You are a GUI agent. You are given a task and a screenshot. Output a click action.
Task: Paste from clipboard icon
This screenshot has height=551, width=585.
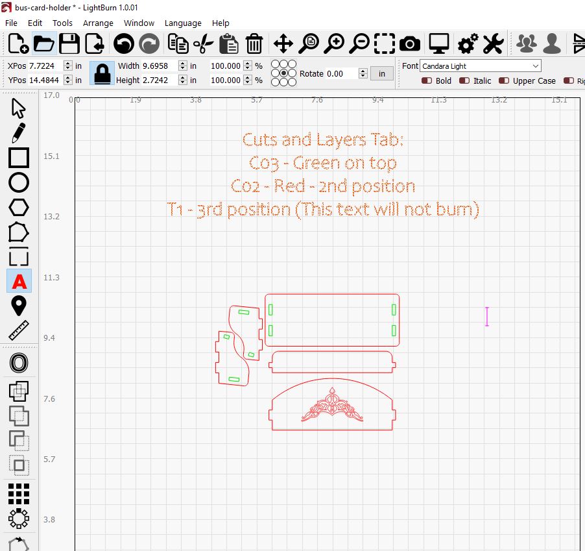[228, 43]
